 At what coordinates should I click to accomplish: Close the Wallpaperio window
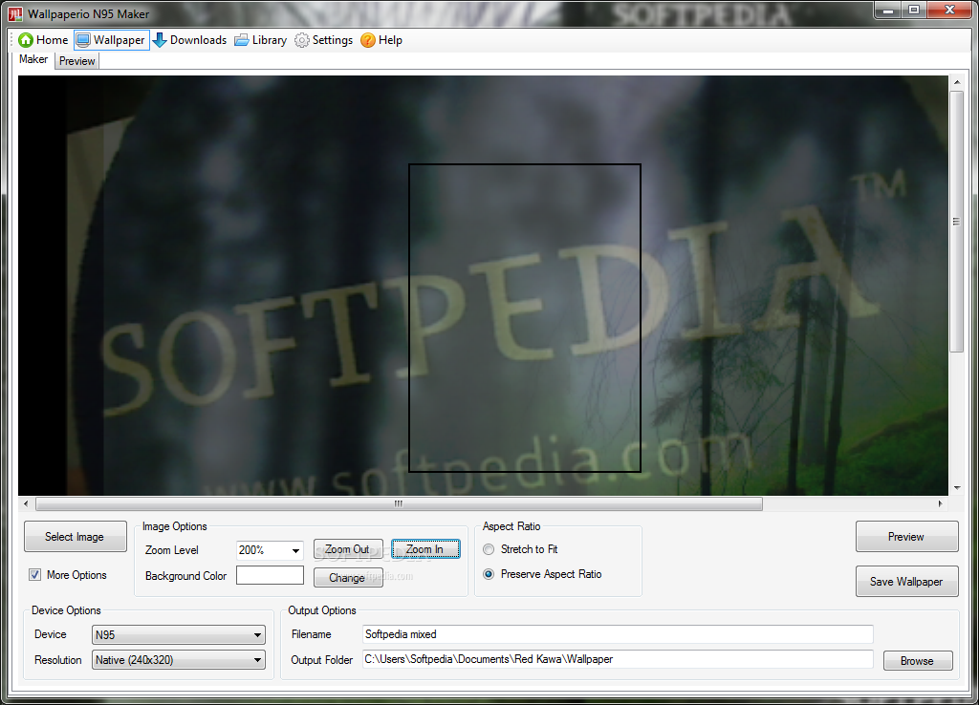[949, 11]
